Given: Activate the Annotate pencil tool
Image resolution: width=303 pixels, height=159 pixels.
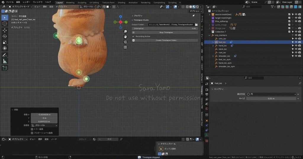Looking at the screenshot, I should click(5, 55).
